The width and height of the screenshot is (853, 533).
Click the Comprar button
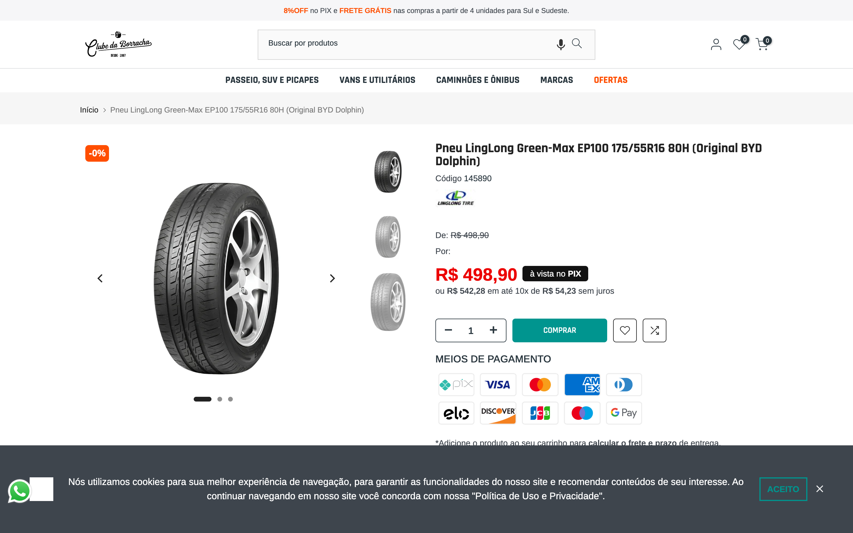click(559, 330)
